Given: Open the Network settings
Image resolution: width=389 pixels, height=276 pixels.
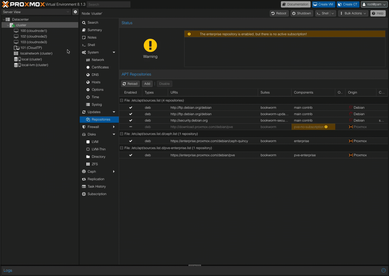Looking at the screenshot, I should pos(99,60).
